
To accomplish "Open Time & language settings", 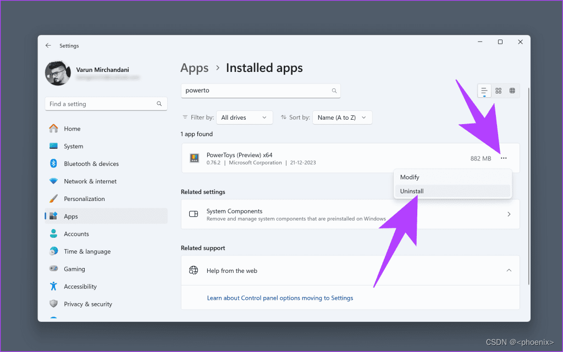I will coord(106,252).
